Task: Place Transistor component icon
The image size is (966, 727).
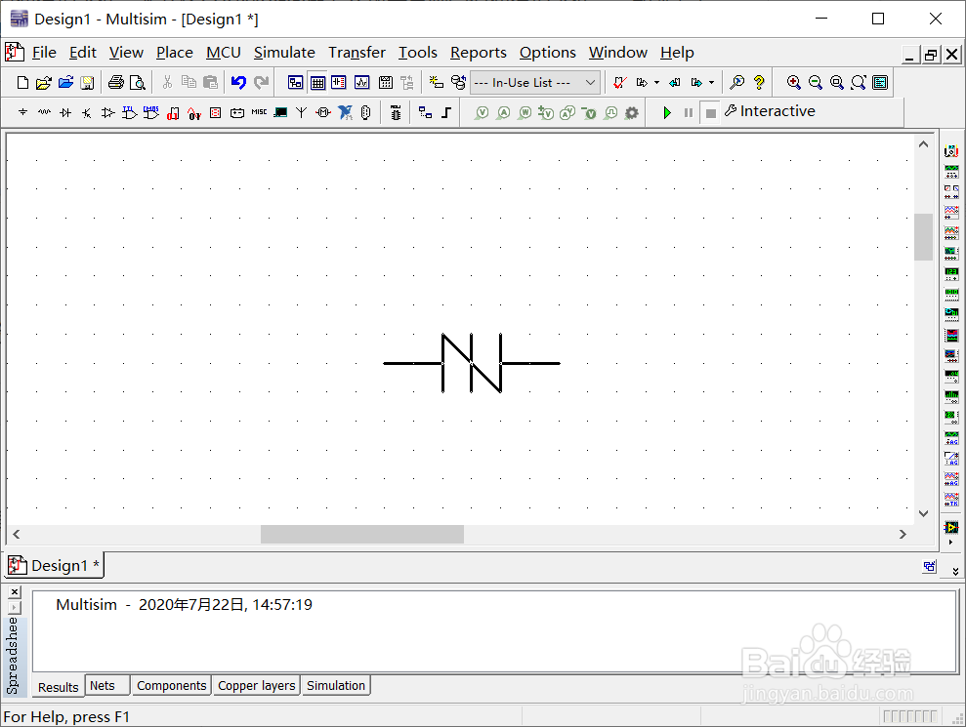Action: point(87,112)
